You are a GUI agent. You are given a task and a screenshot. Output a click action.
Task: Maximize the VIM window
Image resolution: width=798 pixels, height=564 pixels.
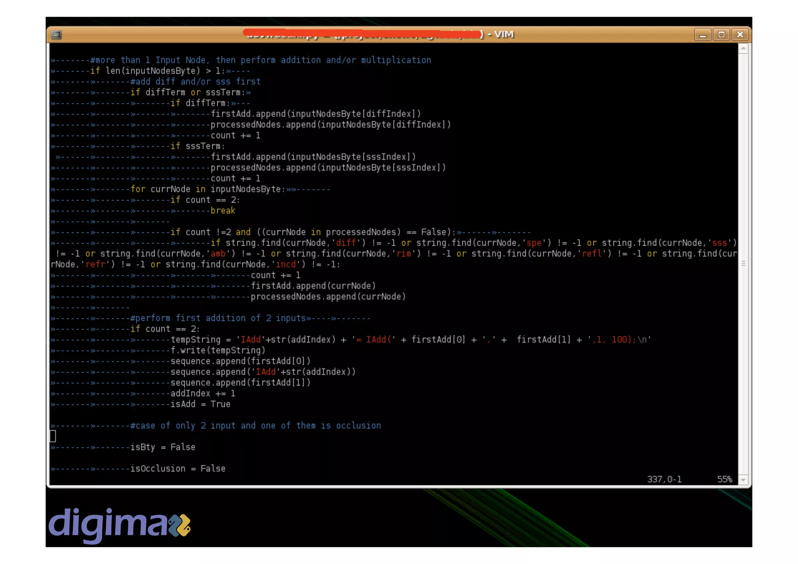721,35
